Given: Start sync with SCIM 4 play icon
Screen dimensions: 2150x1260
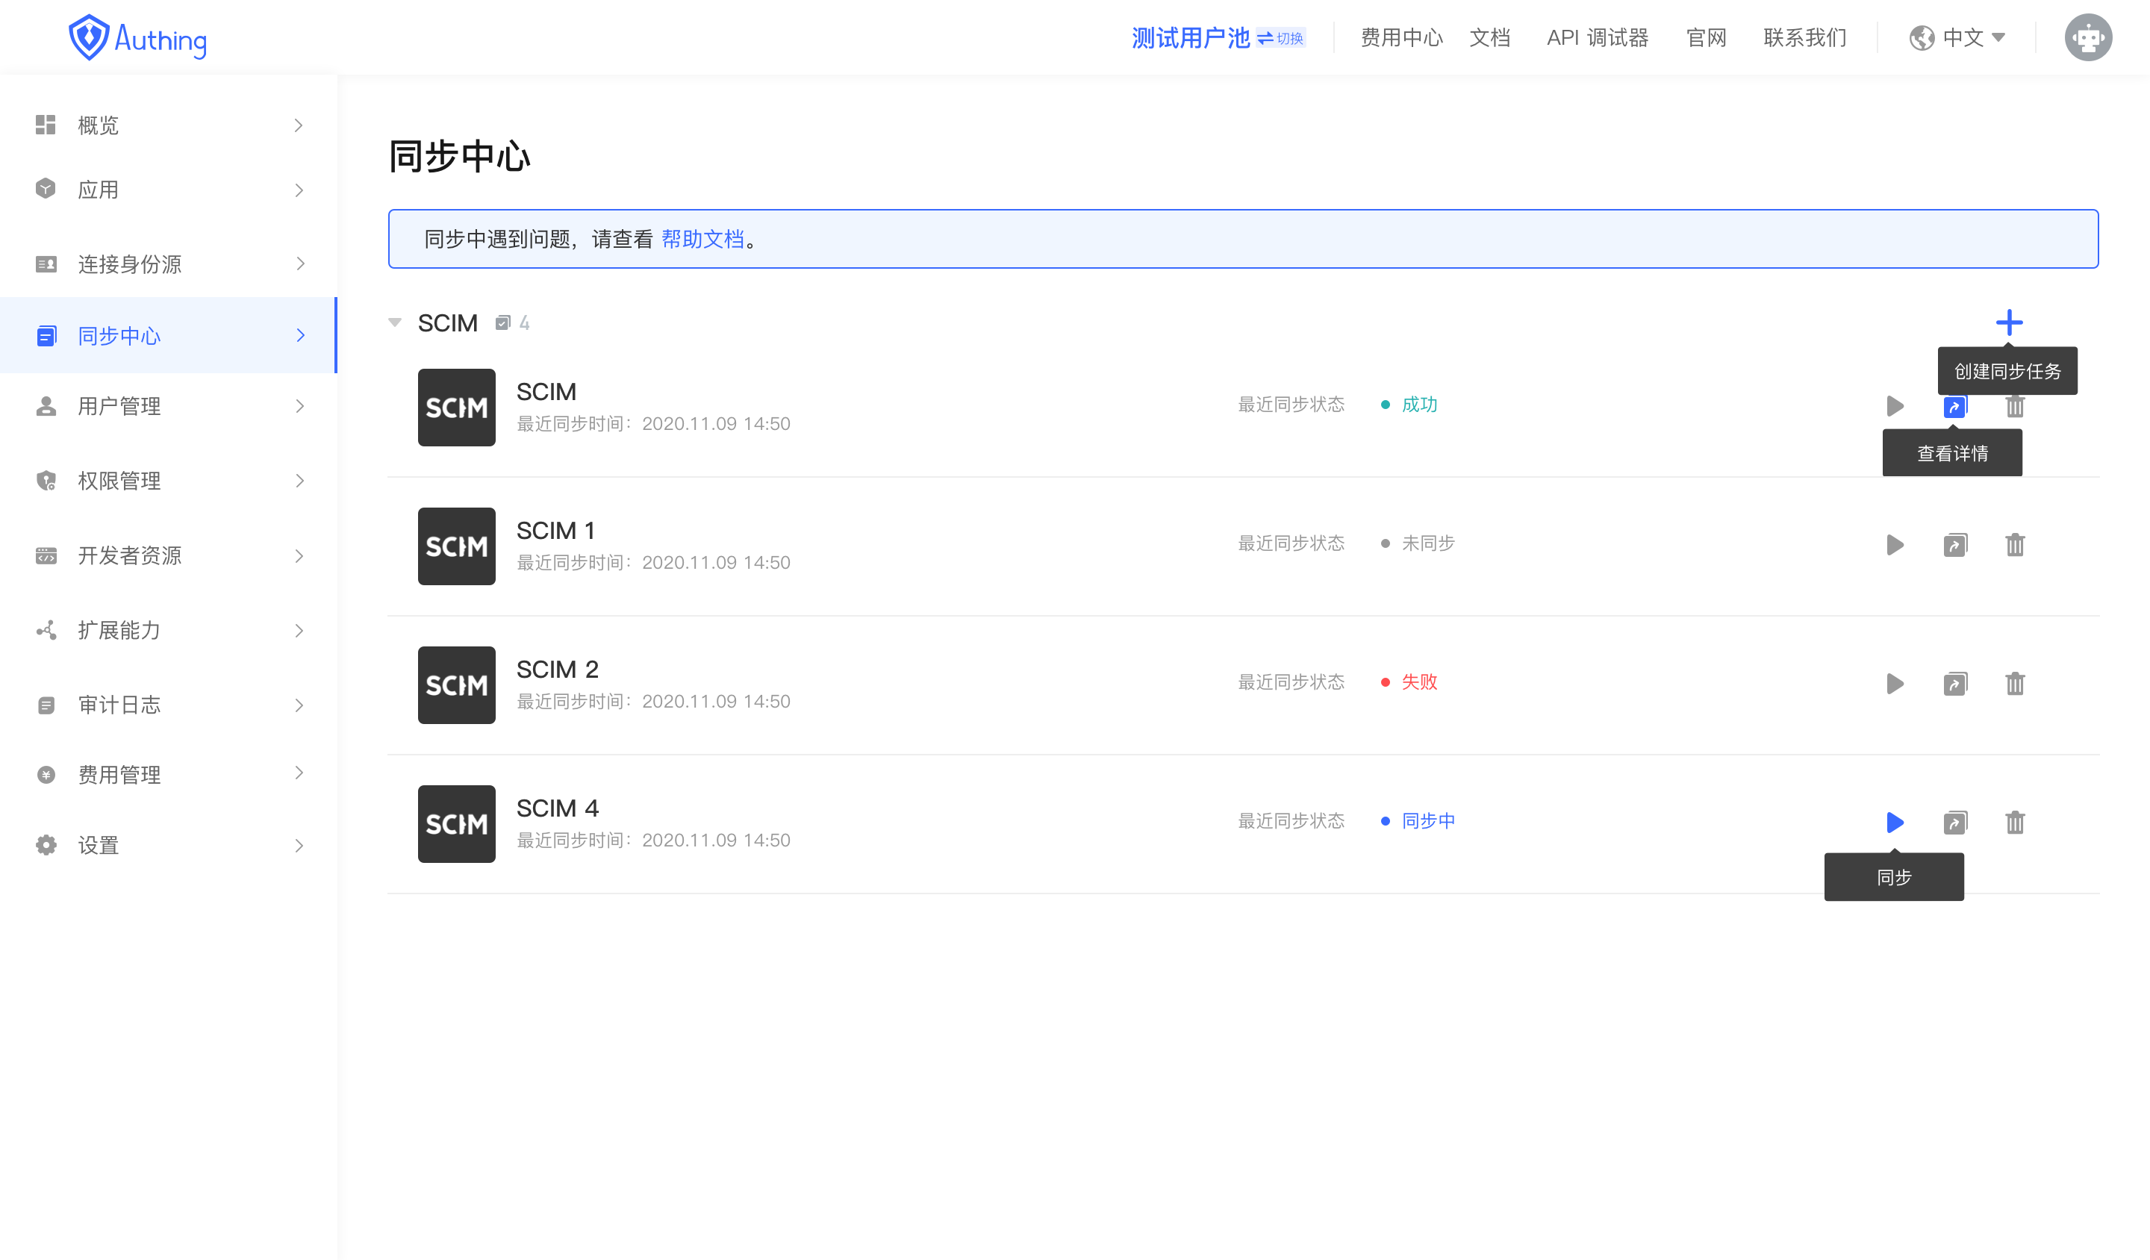Looking at the screenshot, I should [x=1894, y=823].
